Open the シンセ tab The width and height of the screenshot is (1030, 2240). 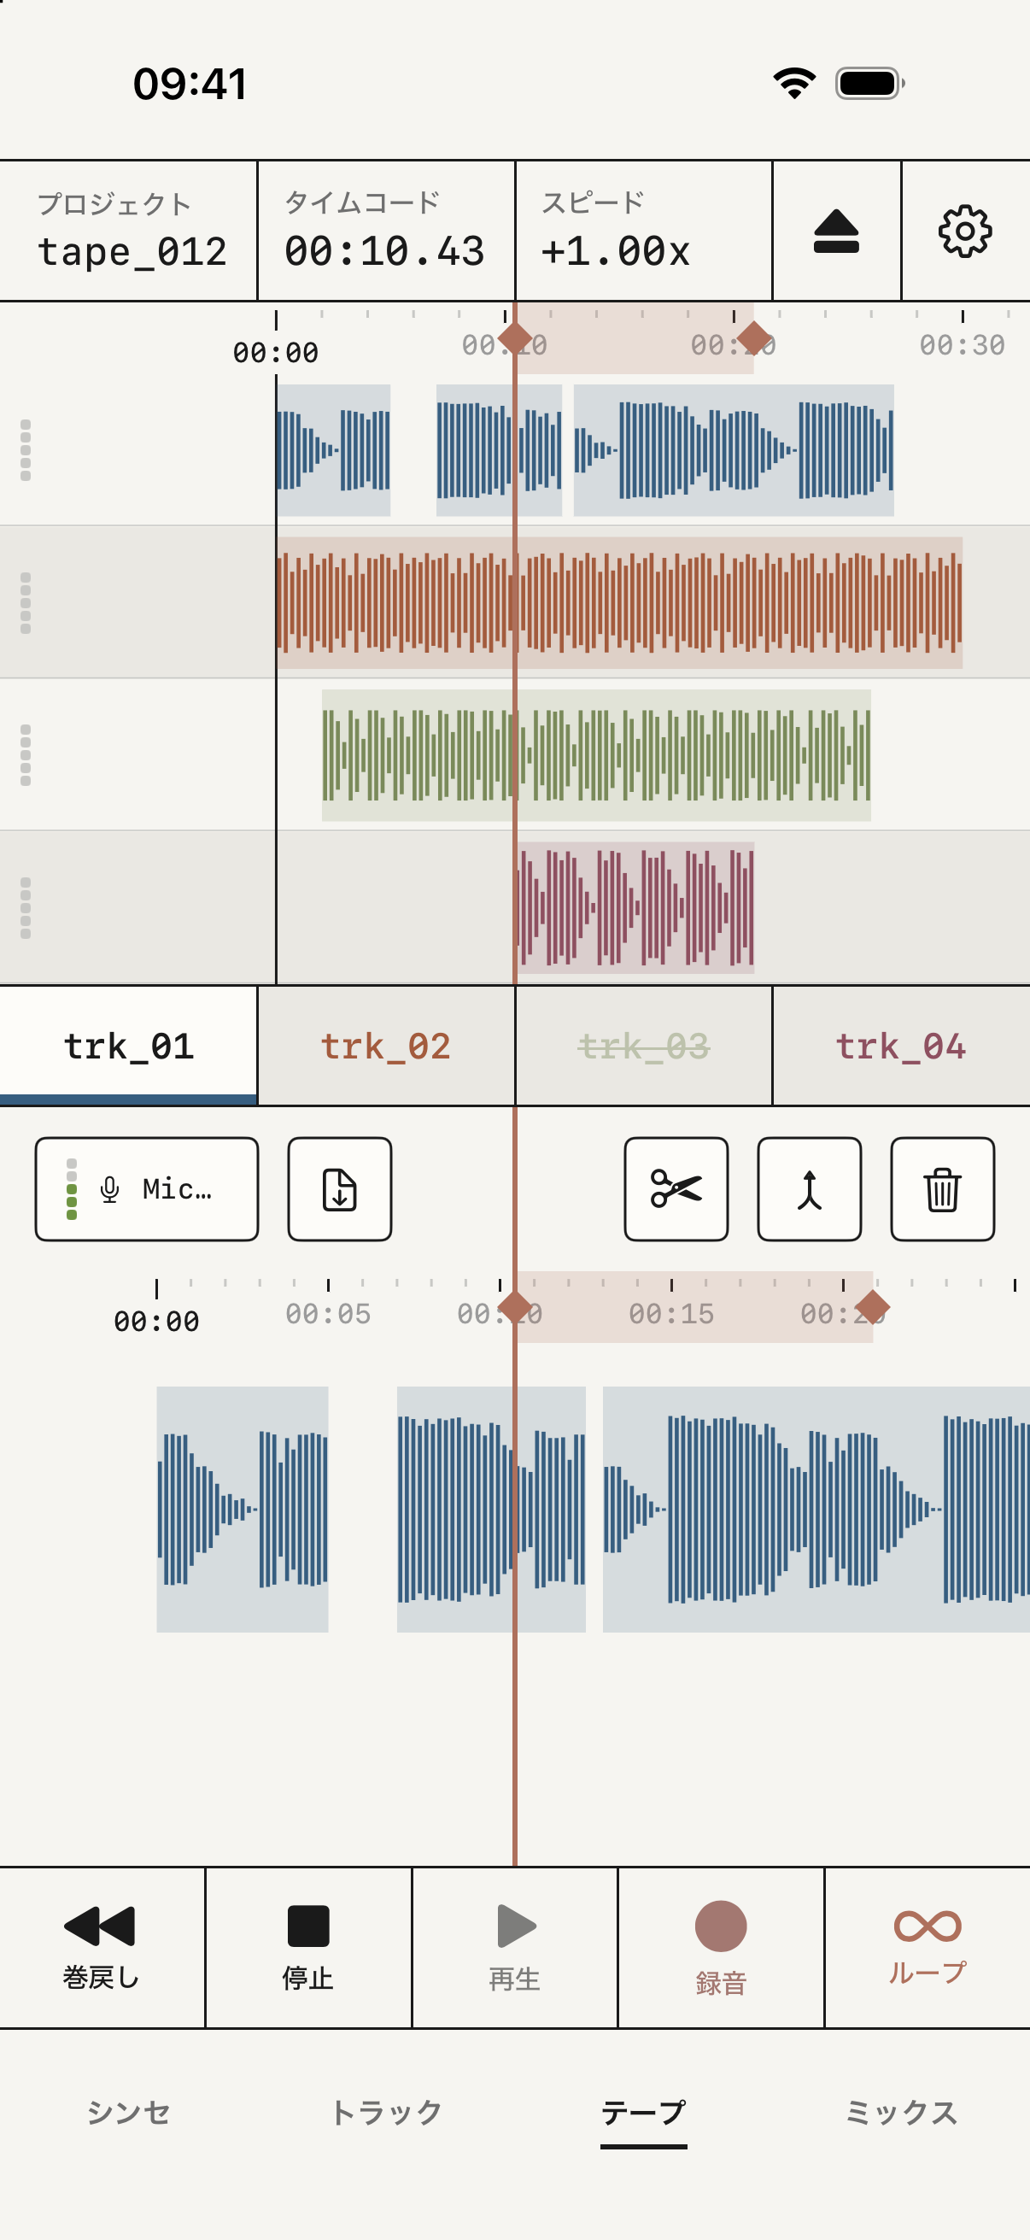point(129,2112)
